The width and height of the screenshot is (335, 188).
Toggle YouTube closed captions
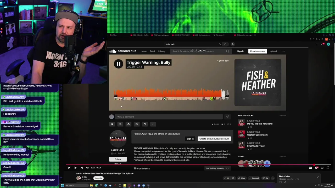(x=310, y=168)
